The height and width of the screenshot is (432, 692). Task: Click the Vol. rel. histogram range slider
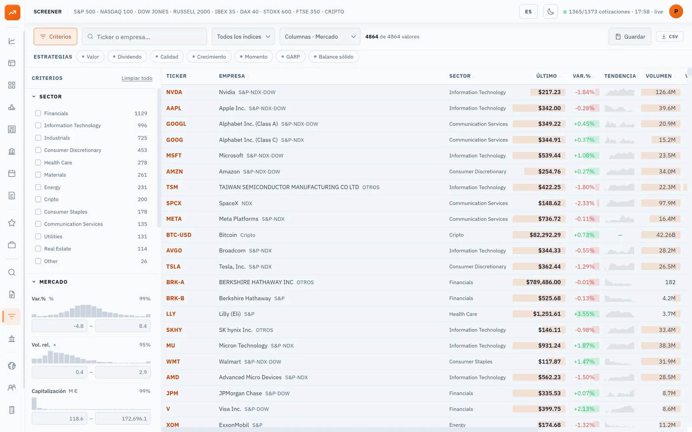(x=91, y=357)
